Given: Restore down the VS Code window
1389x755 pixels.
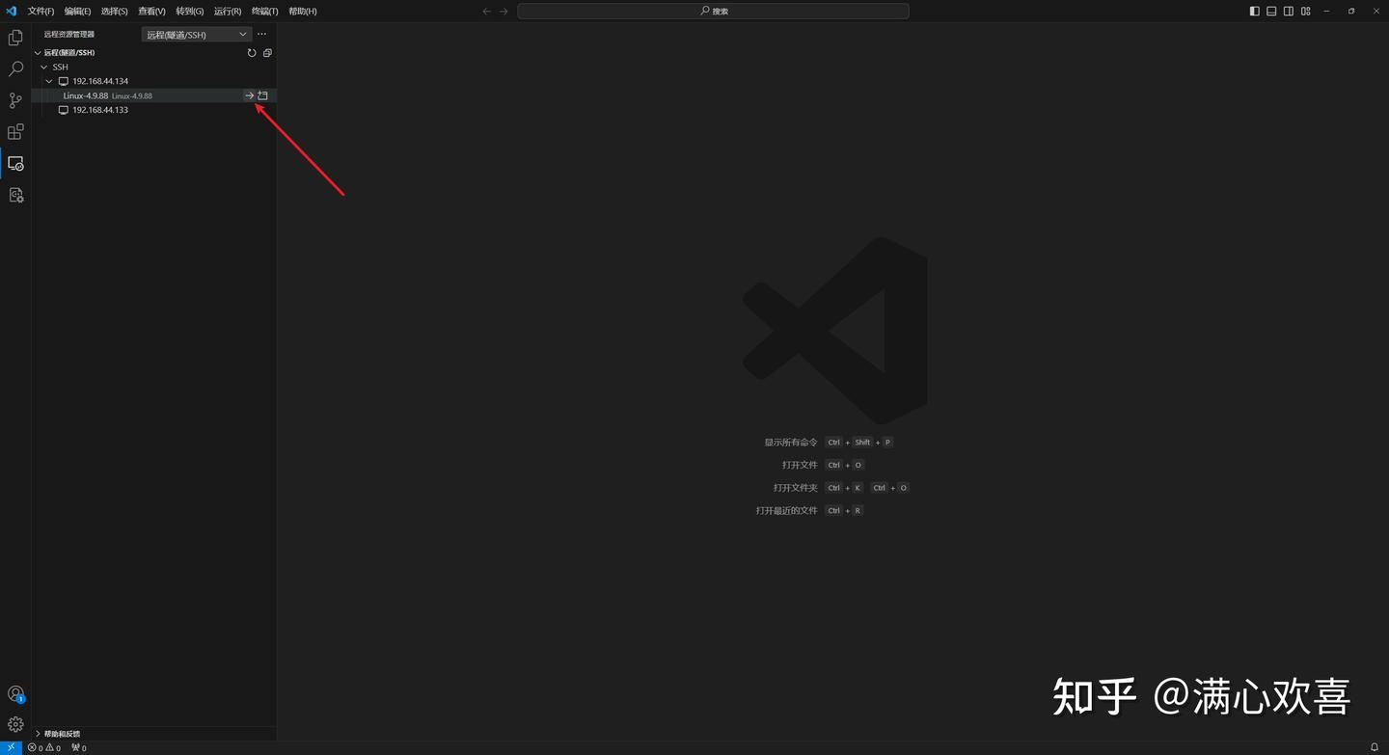Looking at the screenshot, I should click(x=1351, y=12).
